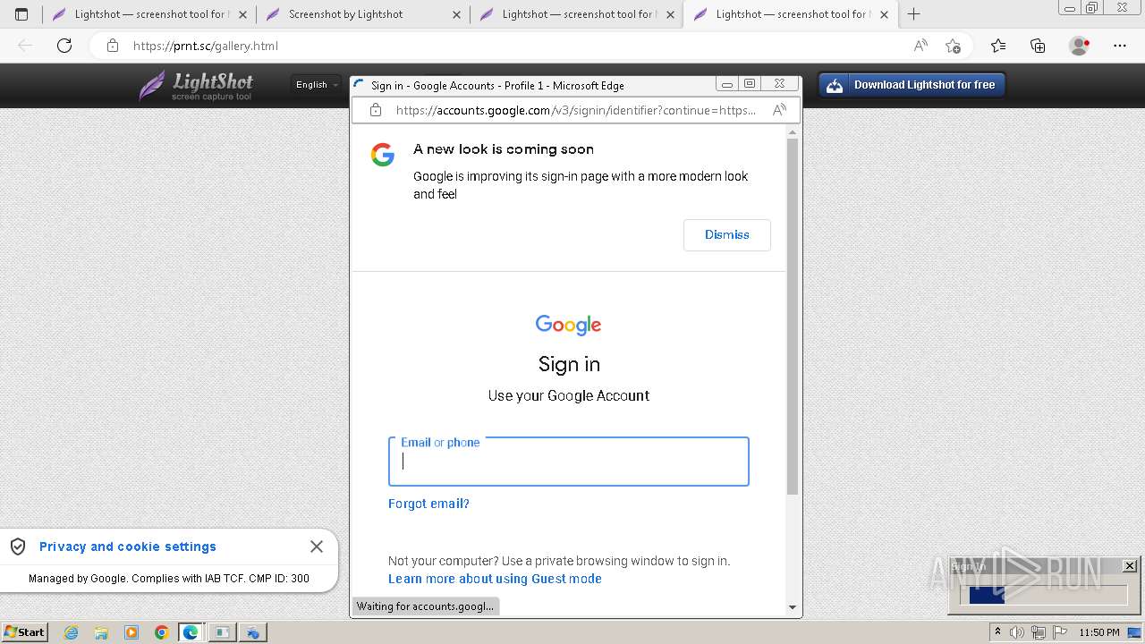The width and height of the screenshot is (1145, 644).
Task: Open File Explorer from taskbar
Action: 101,632
